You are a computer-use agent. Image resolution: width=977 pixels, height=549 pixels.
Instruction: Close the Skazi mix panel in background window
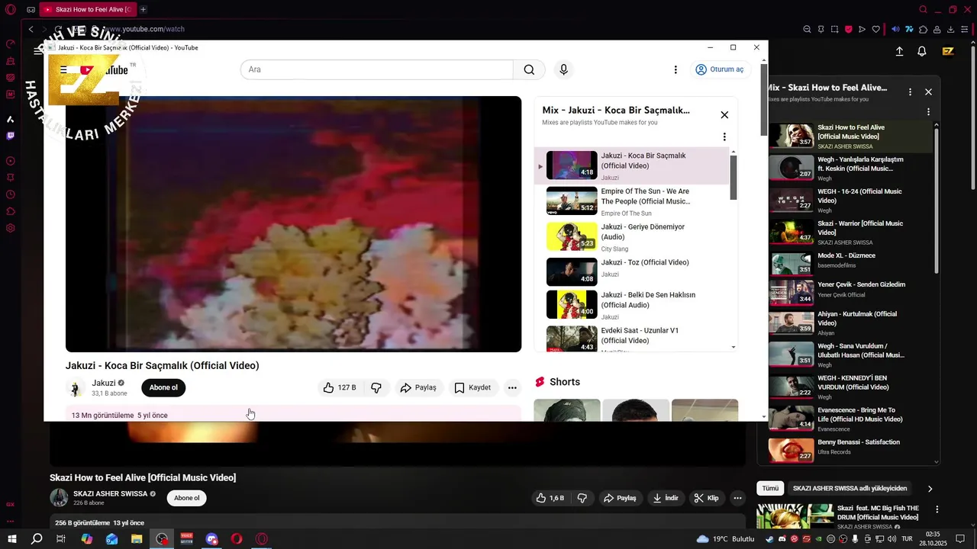coord(928,91)
